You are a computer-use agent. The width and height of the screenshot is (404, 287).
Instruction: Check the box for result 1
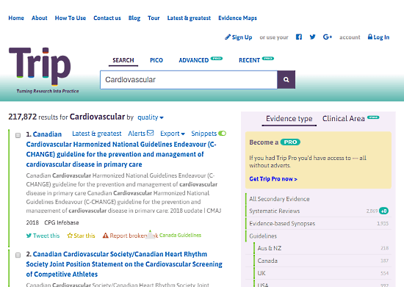tap(18, 135)
